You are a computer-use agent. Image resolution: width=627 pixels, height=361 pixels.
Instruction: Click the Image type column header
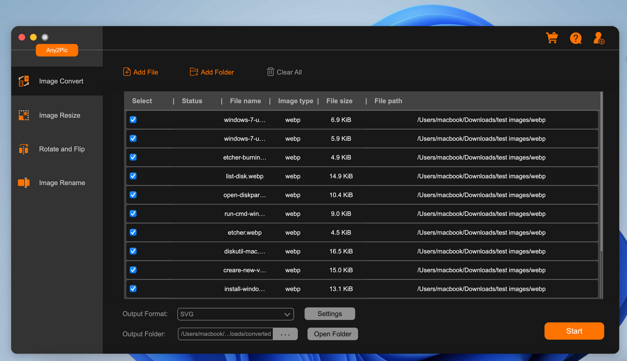295,101
